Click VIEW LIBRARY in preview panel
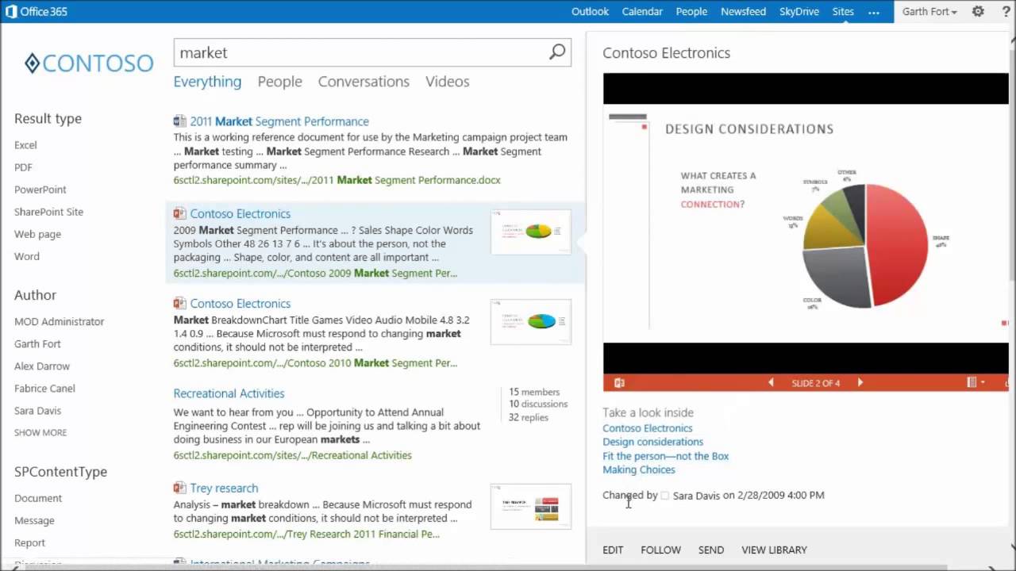The image size is (1016, 571). click(774, 550)
